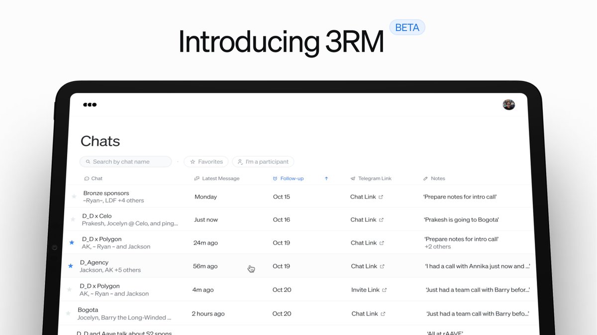Click the participant icon inside the I'm a participant filter

239,161
